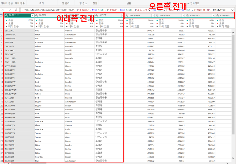Click the 행 감소 ribbon group label
This screenshot has height=164, width=236.
tap(83, 3)
